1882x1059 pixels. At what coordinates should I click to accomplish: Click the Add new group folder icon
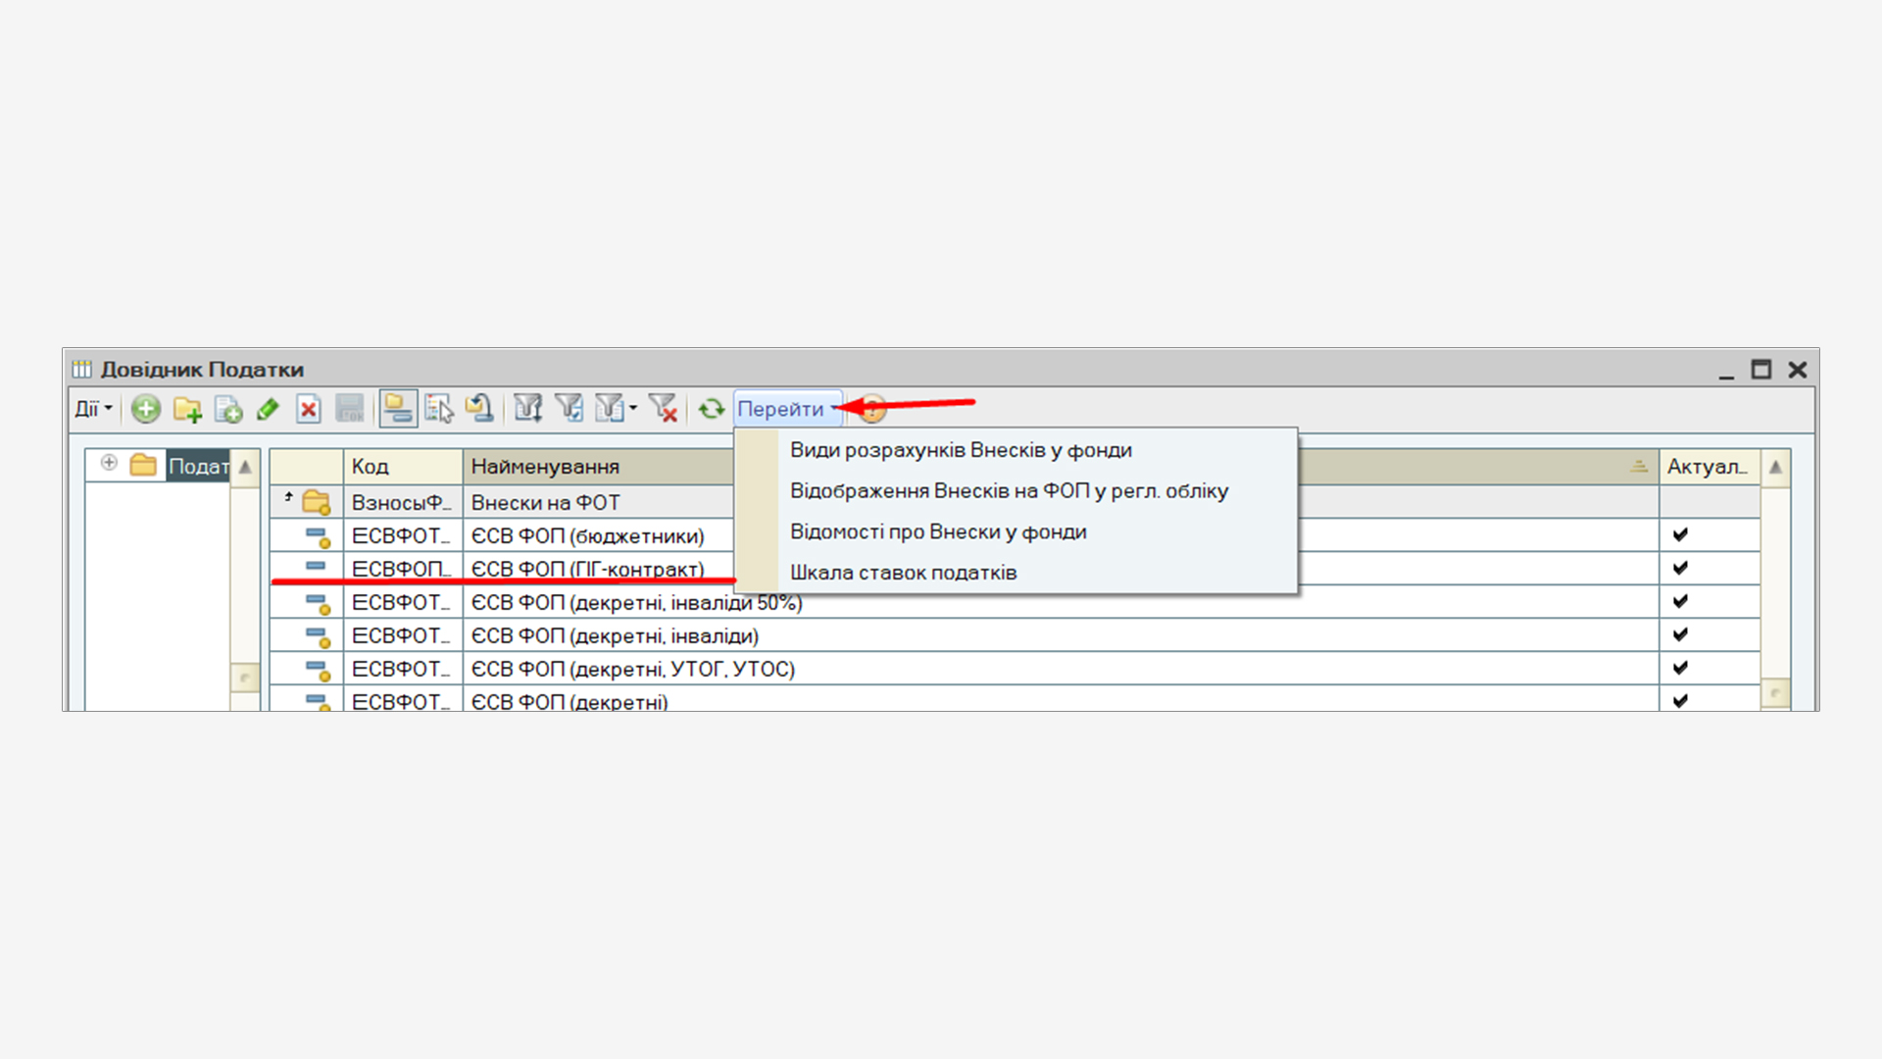187,409
